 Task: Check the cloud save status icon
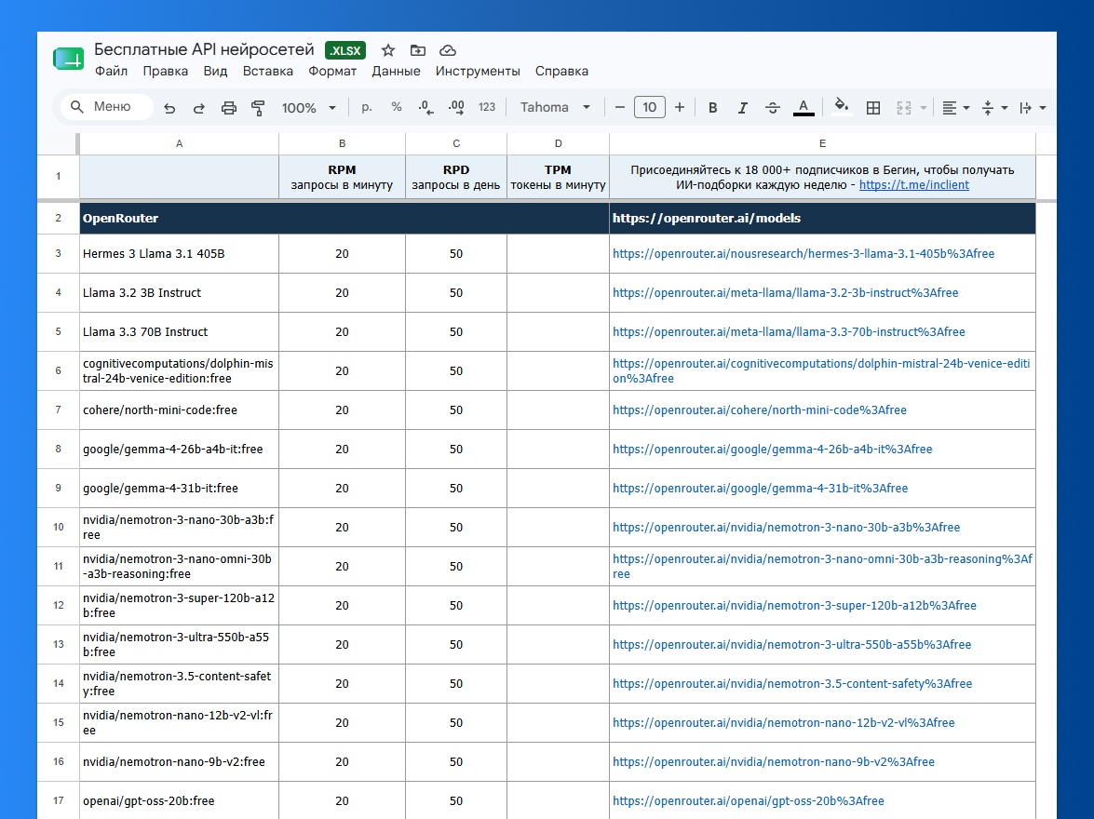click(447, 50)
